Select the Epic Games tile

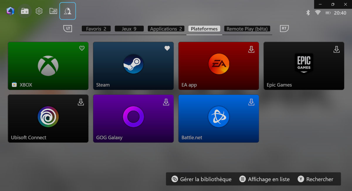[x=304, y=66]
